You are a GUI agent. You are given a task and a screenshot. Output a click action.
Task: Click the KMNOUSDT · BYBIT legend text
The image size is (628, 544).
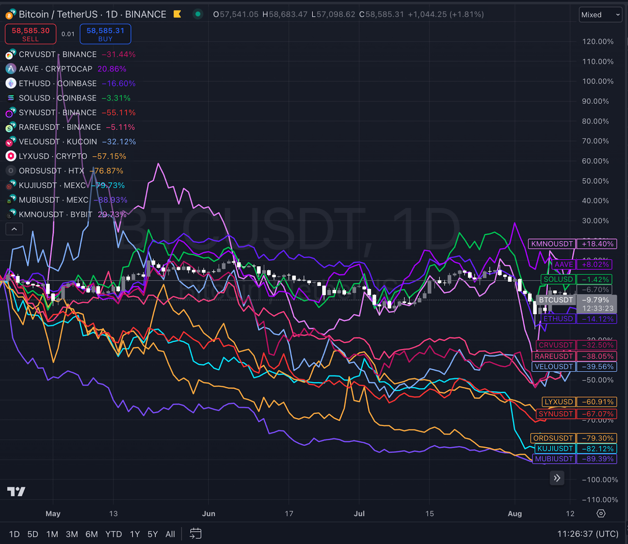point(56,214)
